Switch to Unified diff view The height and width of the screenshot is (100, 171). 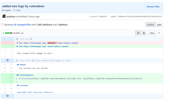coord(150,25)
